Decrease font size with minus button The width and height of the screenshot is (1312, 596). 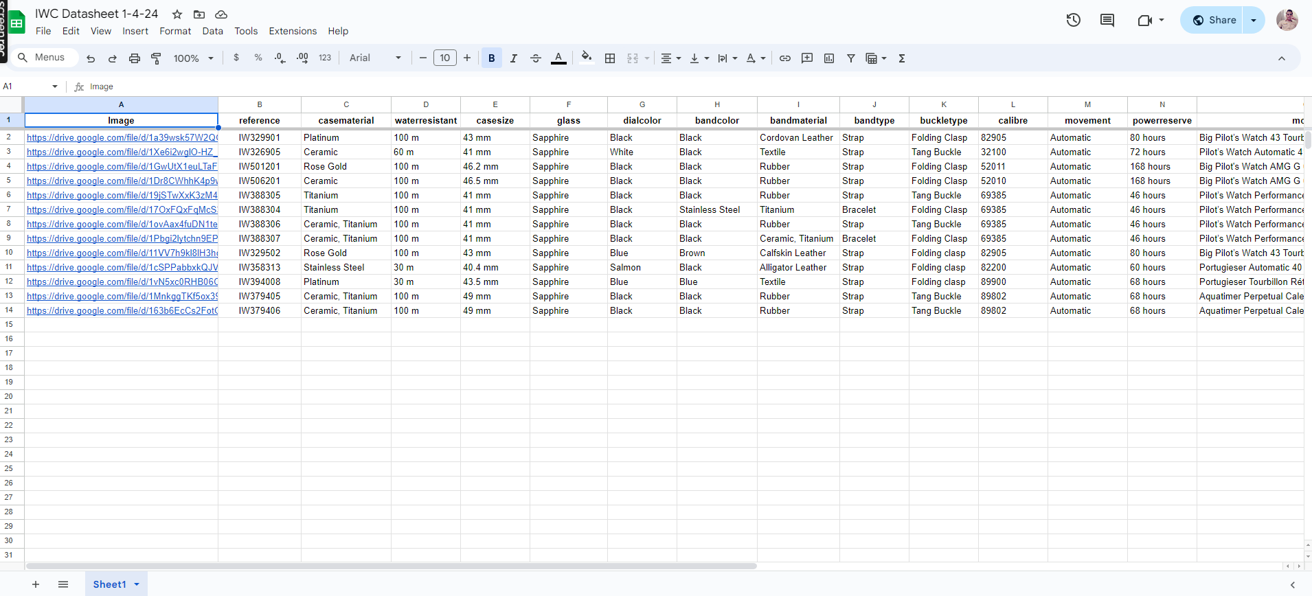click(x=423, y=58)
